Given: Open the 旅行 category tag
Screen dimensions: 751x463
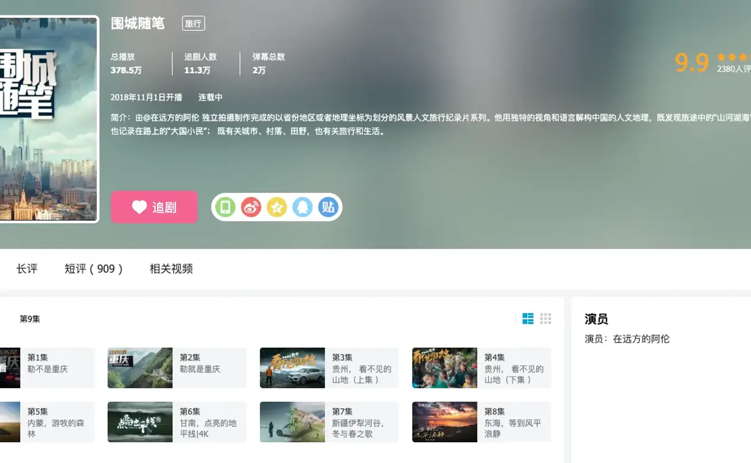Looking at the screenshot, I should (x=193, y=23).
